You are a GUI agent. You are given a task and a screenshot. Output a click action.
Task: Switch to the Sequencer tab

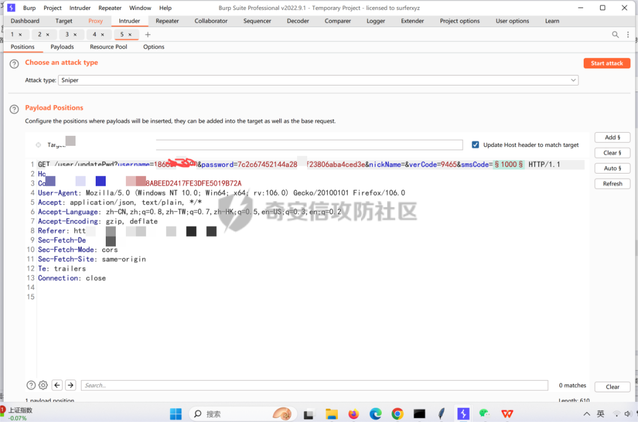[x=257, y=21]
